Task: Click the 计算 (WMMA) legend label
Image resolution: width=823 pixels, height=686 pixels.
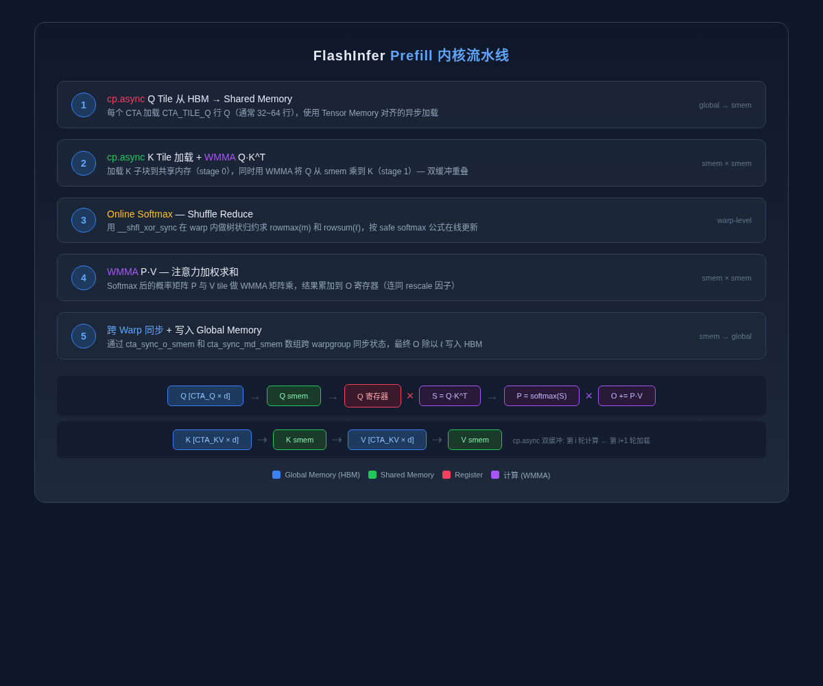Action: tap(527, 475)
